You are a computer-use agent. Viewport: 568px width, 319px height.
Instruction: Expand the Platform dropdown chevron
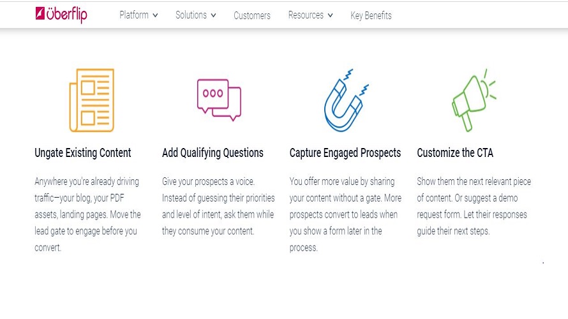(x=155, y=15)
